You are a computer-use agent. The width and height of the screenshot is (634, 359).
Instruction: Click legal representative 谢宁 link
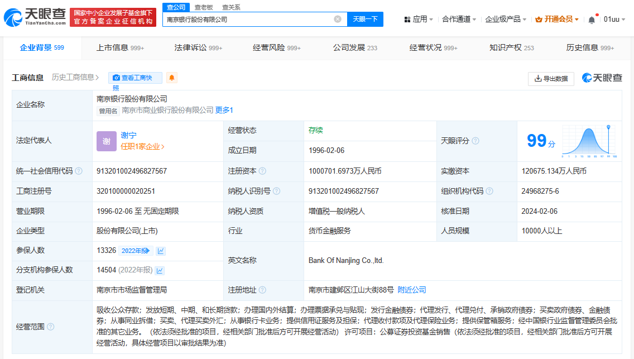tap(129, 135)
